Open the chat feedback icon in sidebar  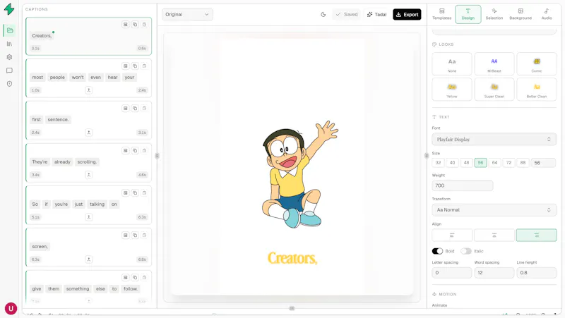(9, 71)
